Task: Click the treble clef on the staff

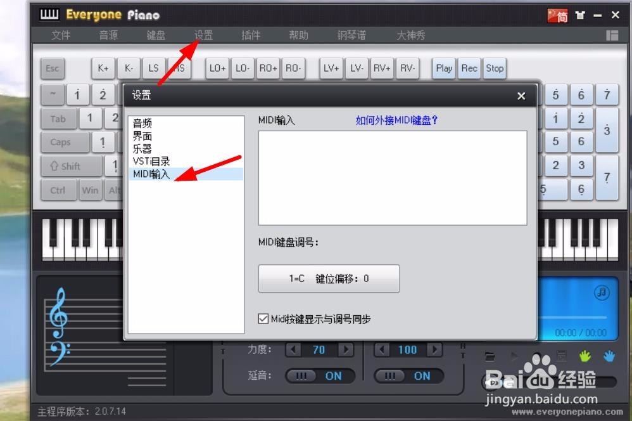Action: tap(58, 313)
